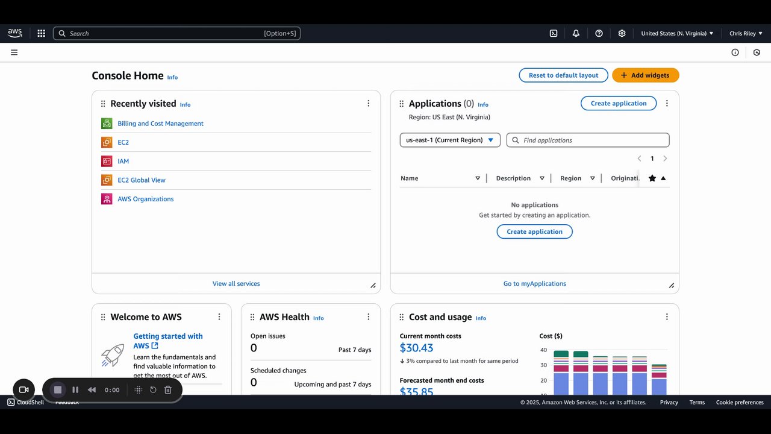Open the Recently visited widget options menu
The height and width of the screenshot is (434, 771).
click(x=369, y=104)
